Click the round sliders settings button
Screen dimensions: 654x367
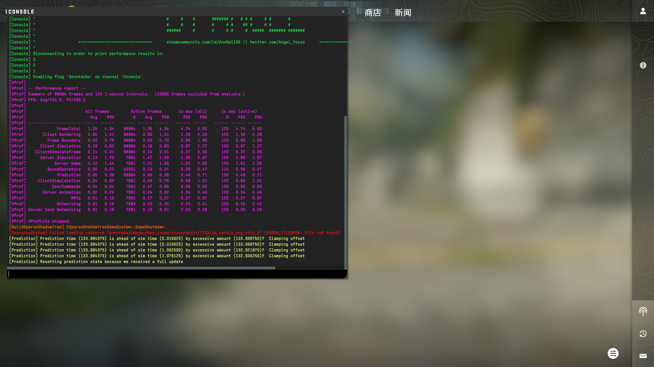tap(613, 353)
